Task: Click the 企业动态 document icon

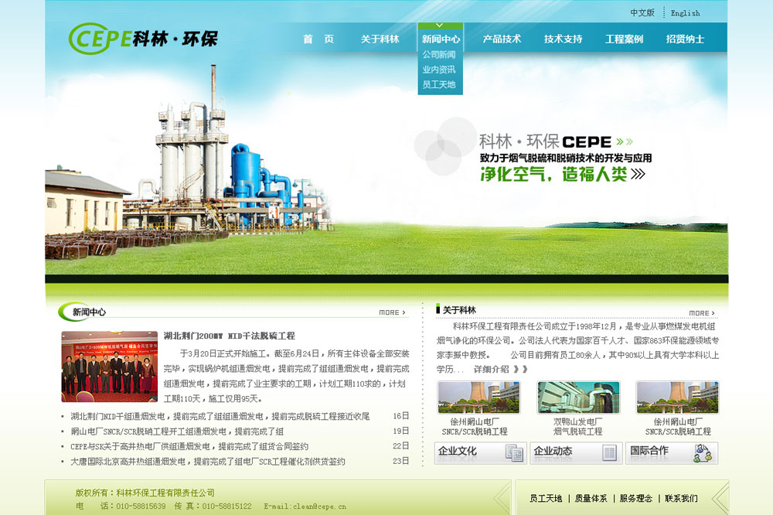Action: (608, 452)
